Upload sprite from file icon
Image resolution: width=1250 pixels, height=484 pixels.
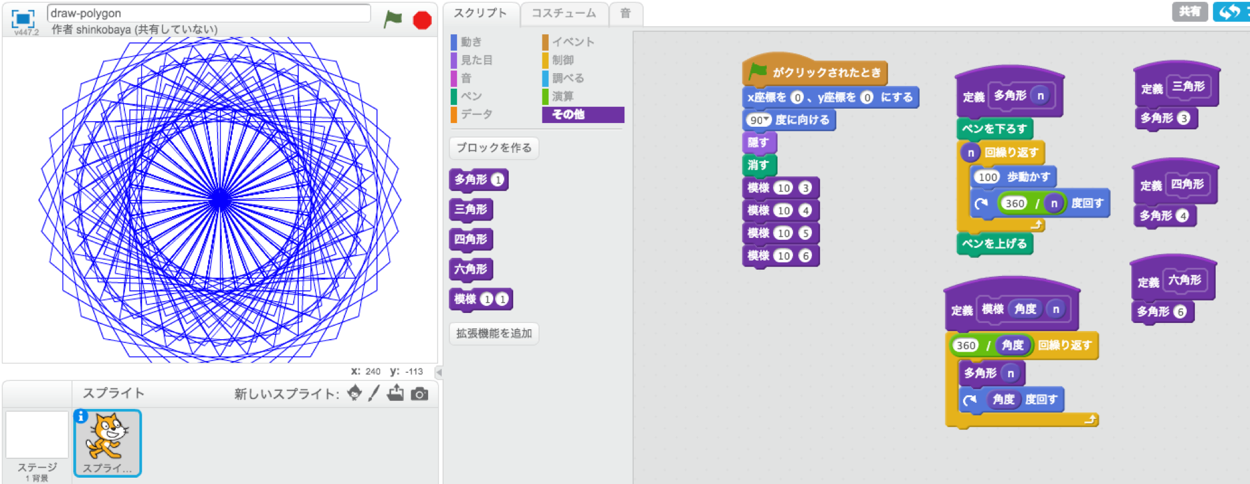point(396,393)
